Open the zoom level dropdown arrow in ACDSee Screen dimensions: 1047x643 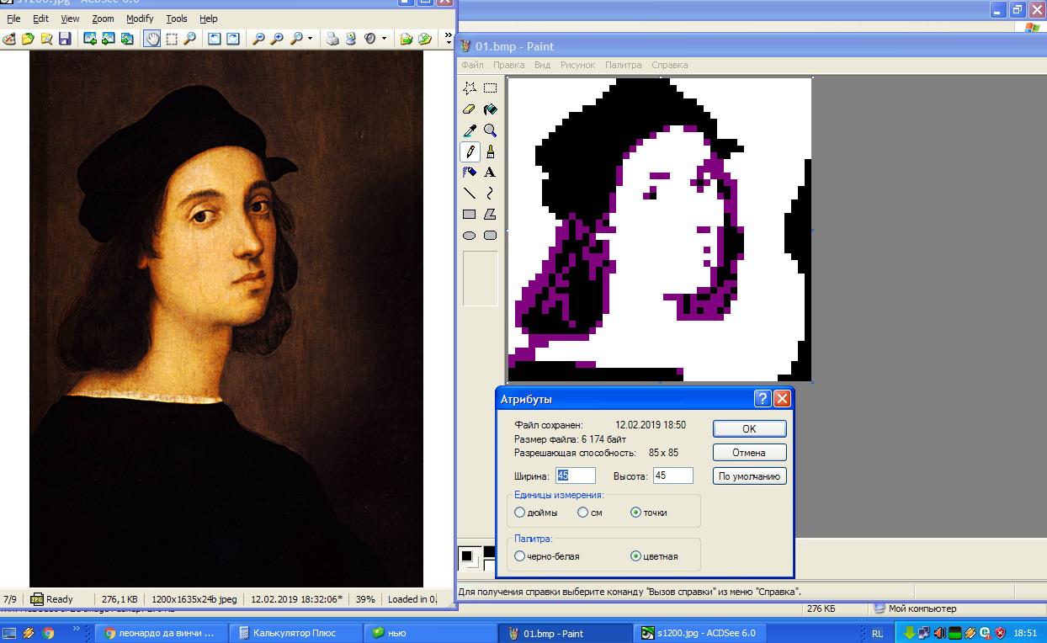tap(310, 39)
